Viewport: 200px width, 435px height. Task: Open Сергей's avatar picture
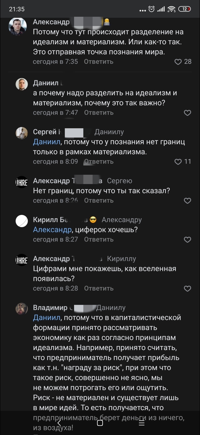tap(22, 133)
